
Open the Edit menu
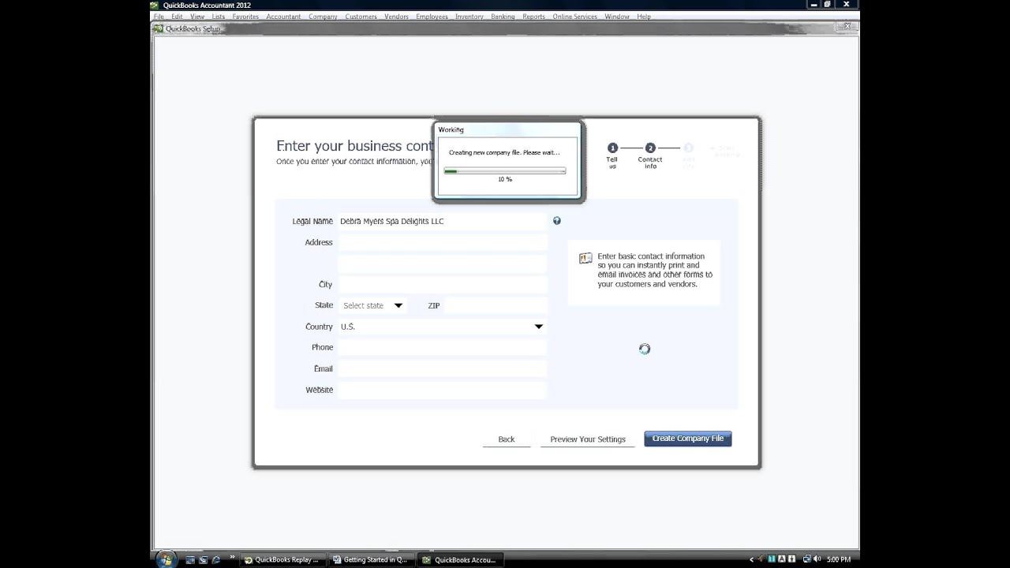[x=177, y=17]
